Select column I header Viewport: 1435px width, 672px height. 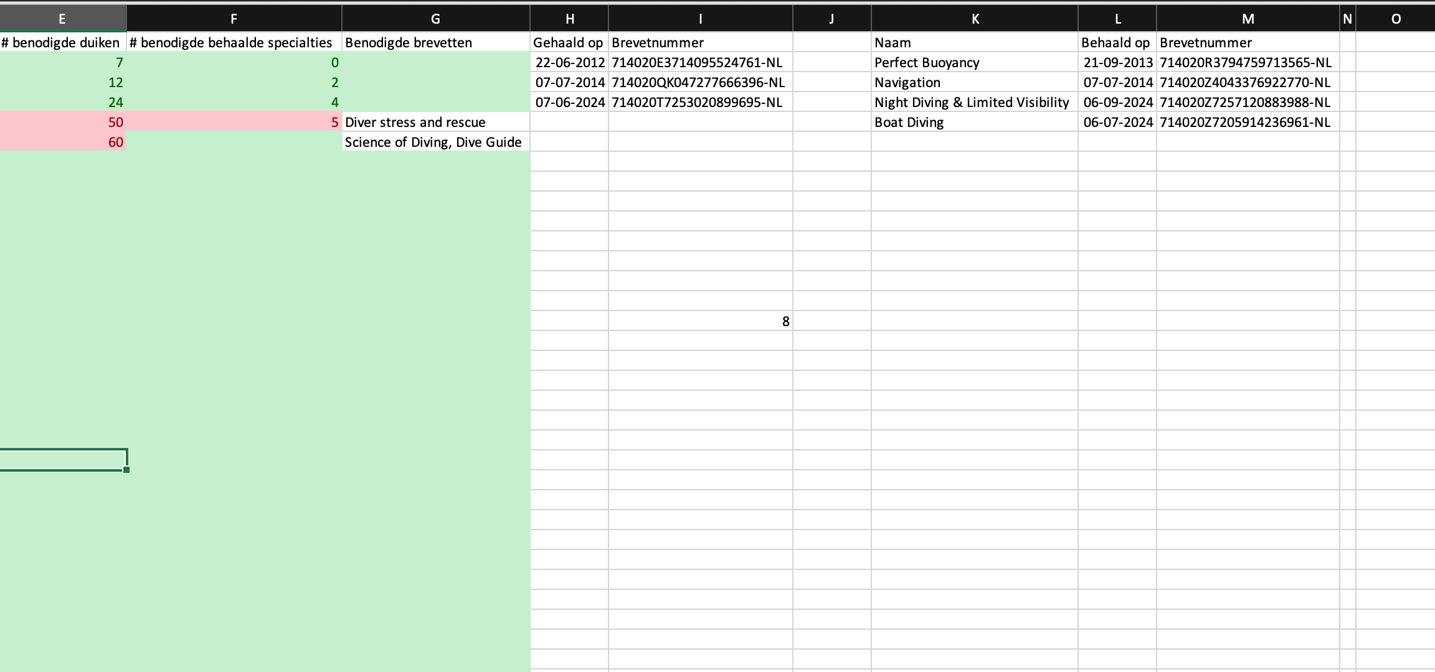tap(700, 19)
